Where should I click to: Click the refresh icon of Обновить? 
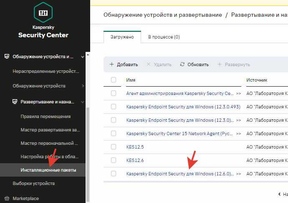[x=182, y=64]
